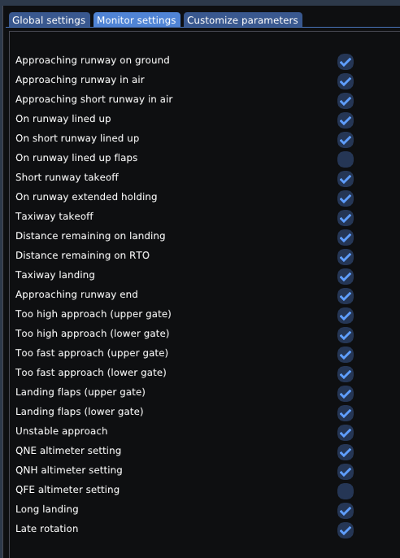Disable Distance remaining on RTO
The image size is (400, 558).
coord(346,257)
